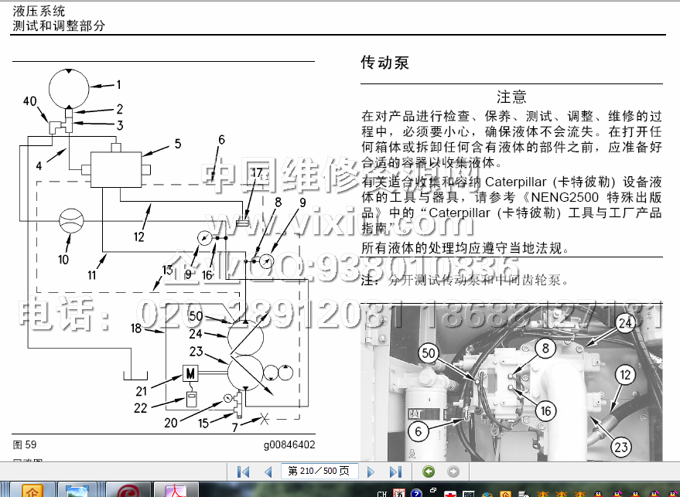Screen dimensions: 680x497
Task: Click the 注意 notice heading
Action: [511, 97]
